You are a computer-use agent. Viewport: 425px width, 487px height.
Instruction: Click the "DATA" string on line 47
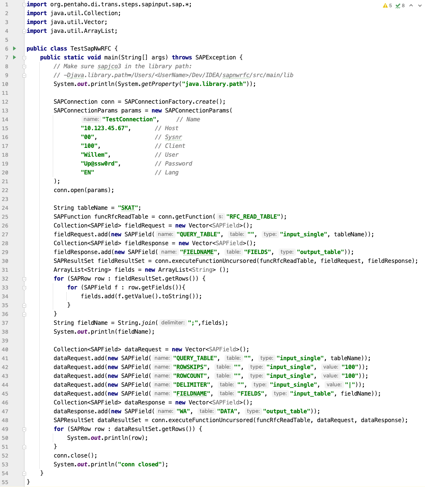pos(227,411)
